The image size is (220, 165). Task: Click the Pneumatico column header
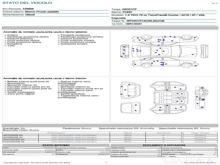[x=56, y=133]
